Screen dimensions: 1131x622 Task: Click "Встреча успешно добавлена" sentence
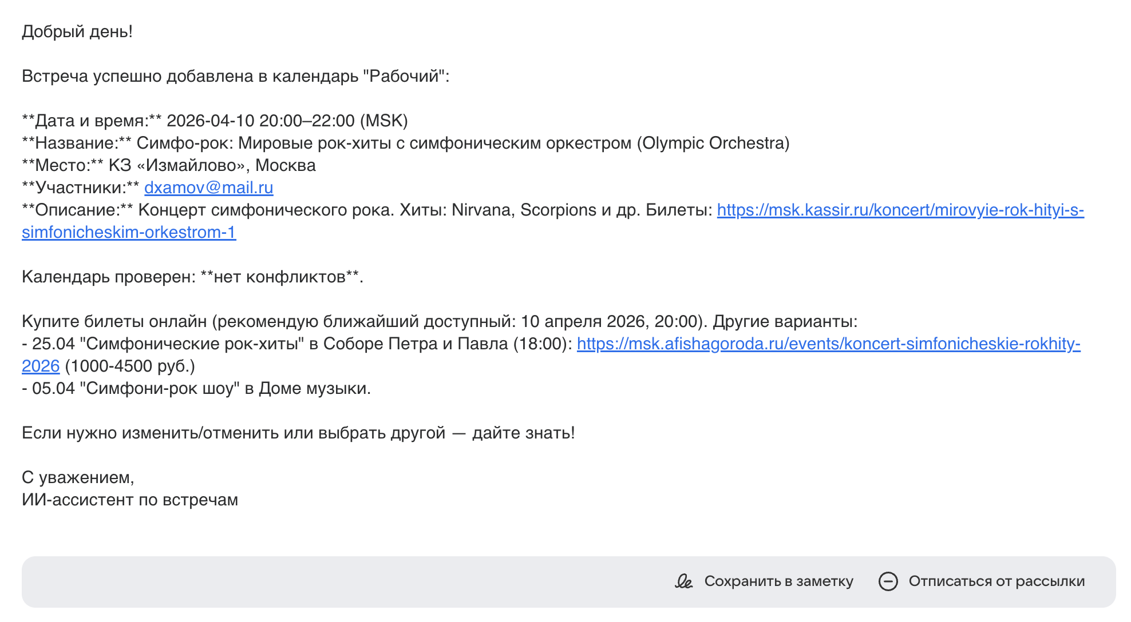(x=235, y=76)
